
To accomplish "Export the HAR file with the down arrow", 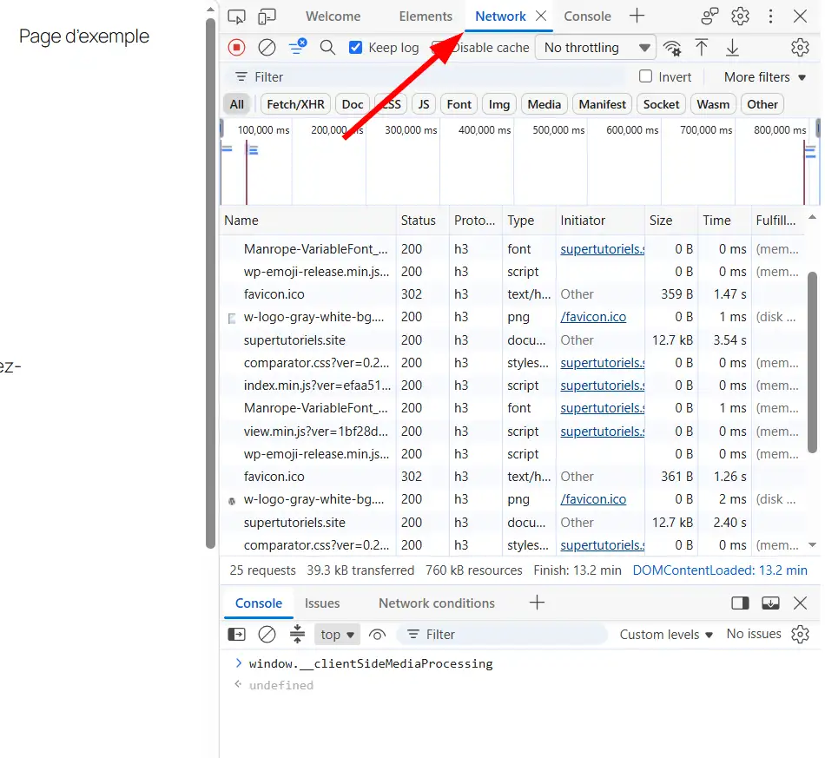I will click(732, 48).
